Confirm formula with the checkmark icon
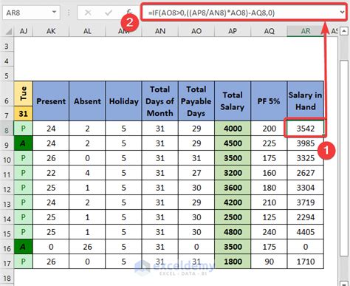 coord(109,13)
